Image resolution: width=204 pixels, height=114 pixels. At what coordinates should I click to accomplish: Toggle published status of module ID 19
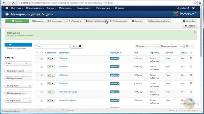[x=49, y=58]
